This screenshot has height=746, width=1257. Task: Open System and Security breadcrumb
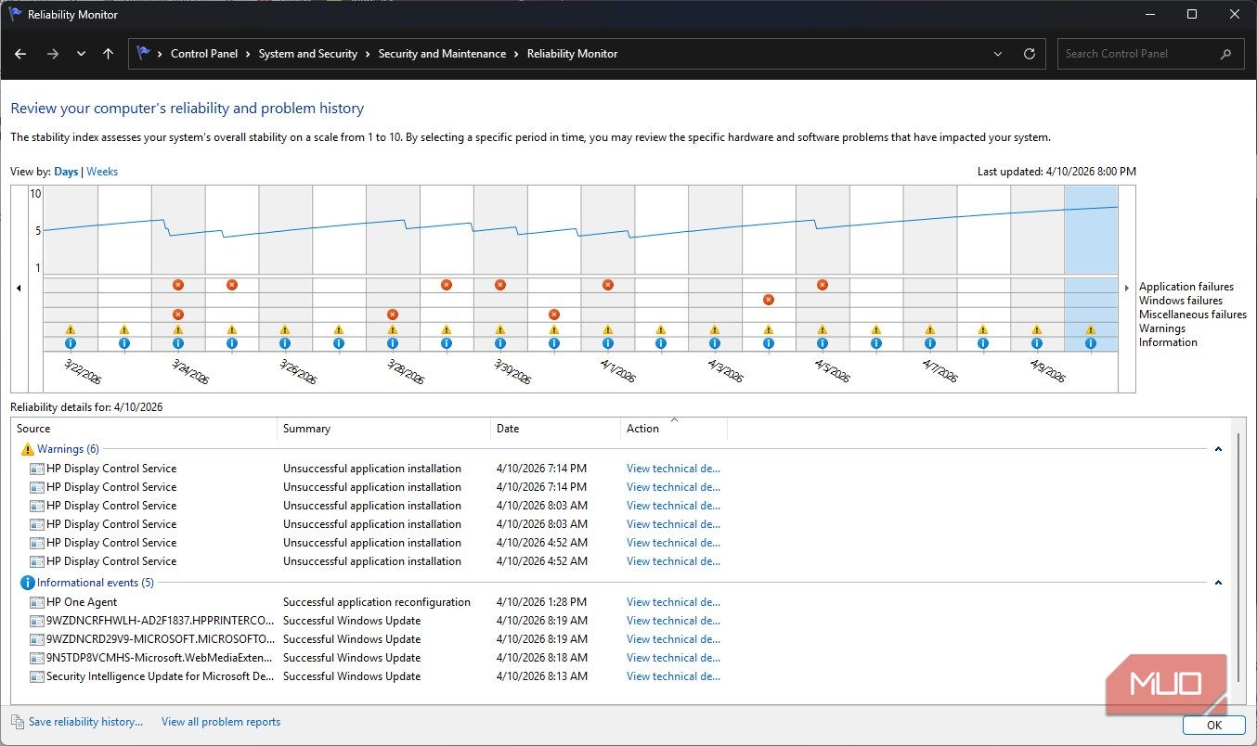click(x=307, y=54)
